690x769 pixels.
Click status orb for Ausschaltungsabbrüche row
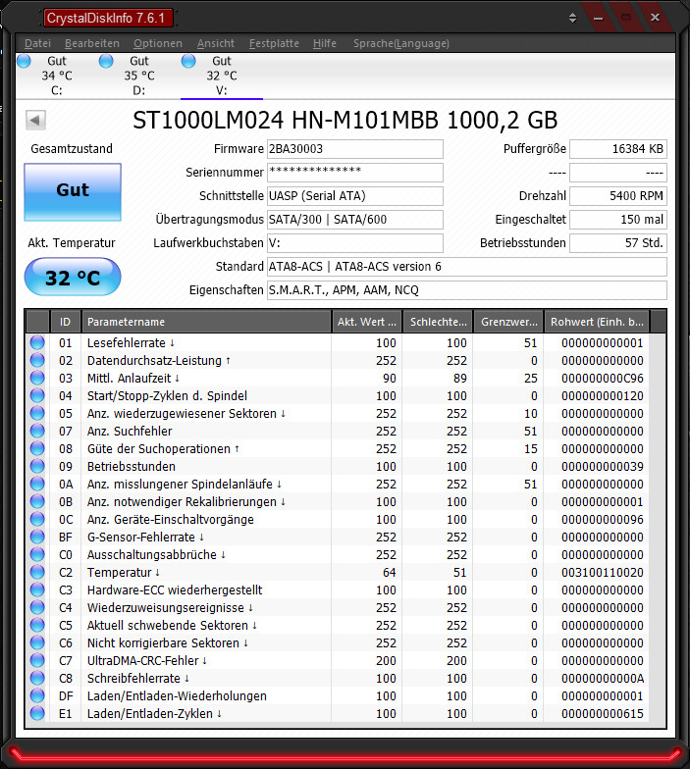coord(37,554)
